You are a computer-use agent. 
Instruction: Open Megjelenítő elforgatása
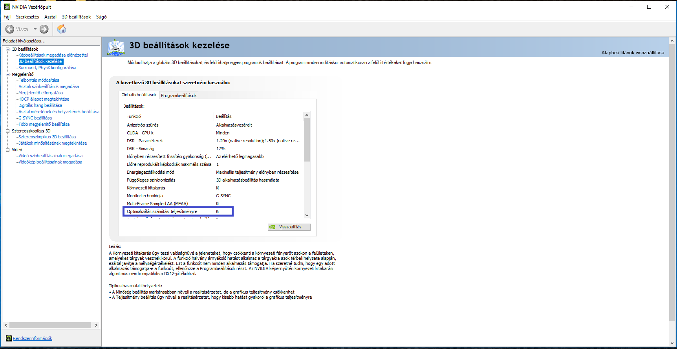coord(40,93)
